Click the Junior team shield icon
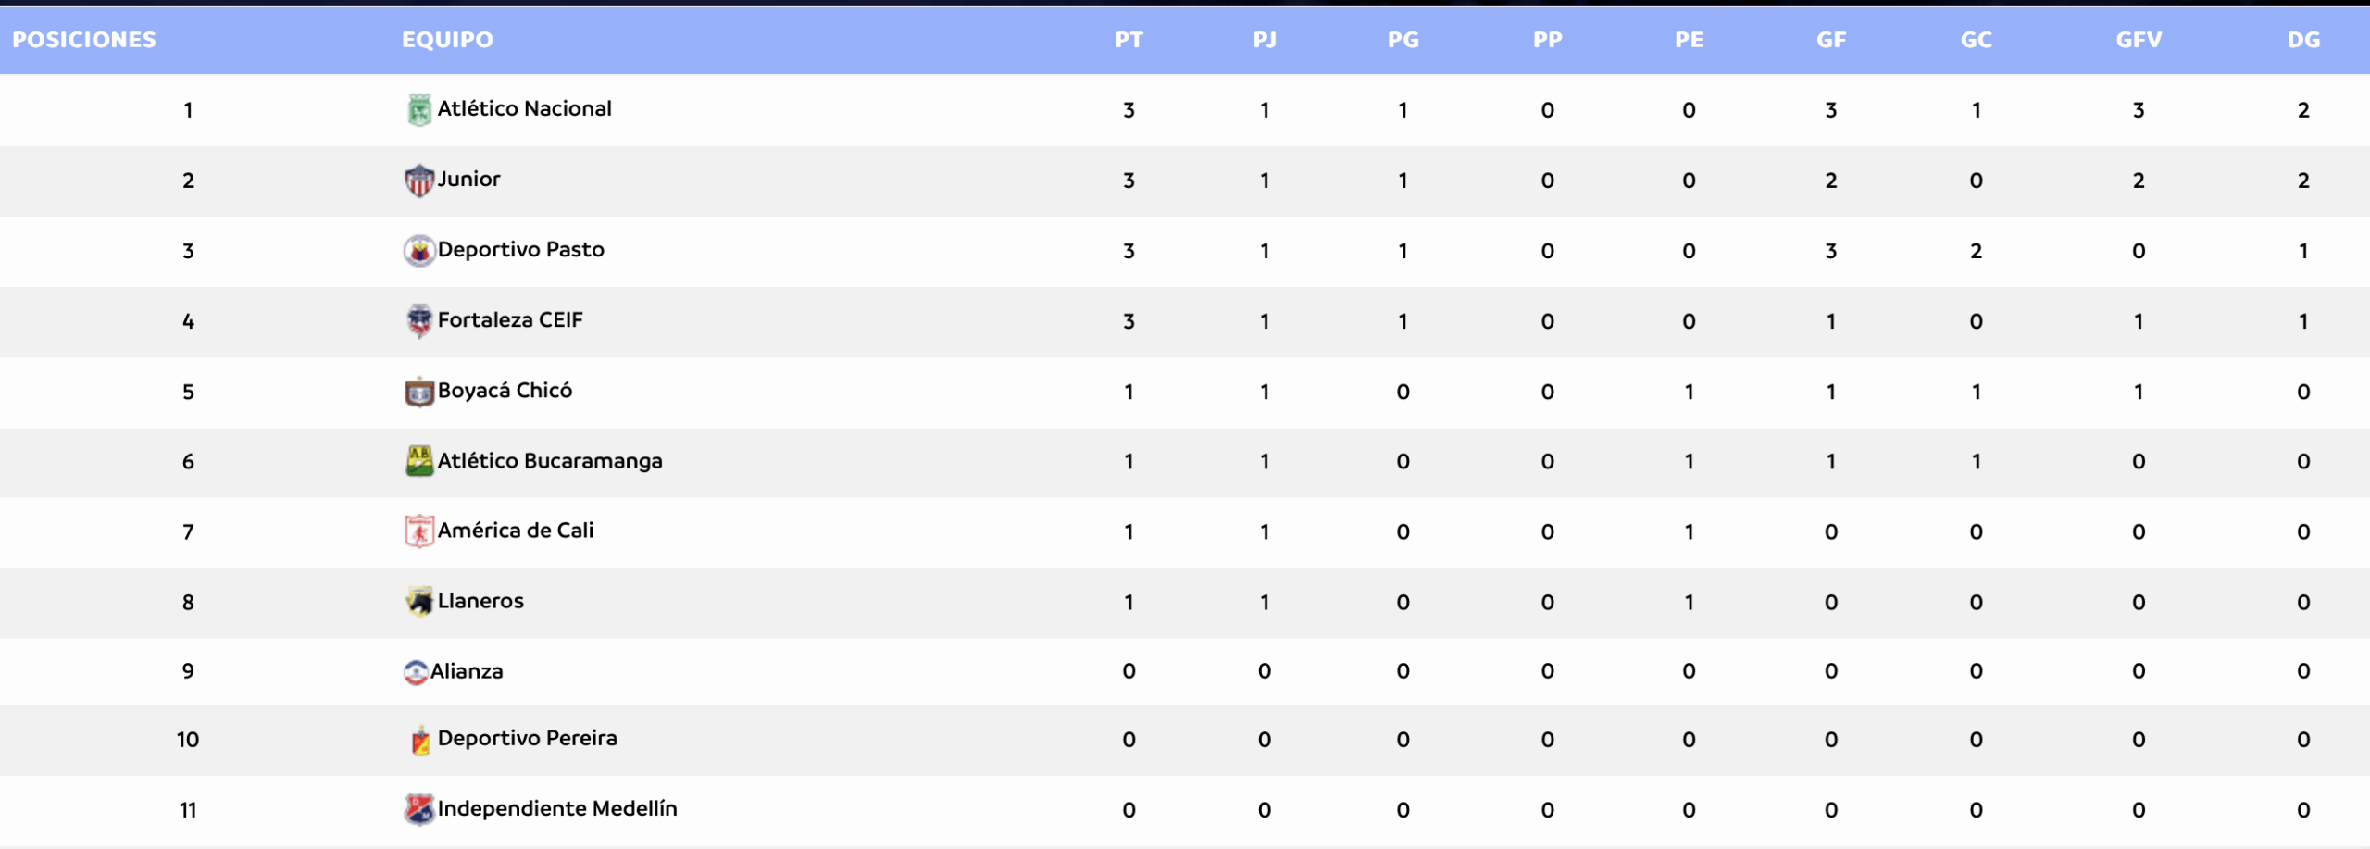 419,181
